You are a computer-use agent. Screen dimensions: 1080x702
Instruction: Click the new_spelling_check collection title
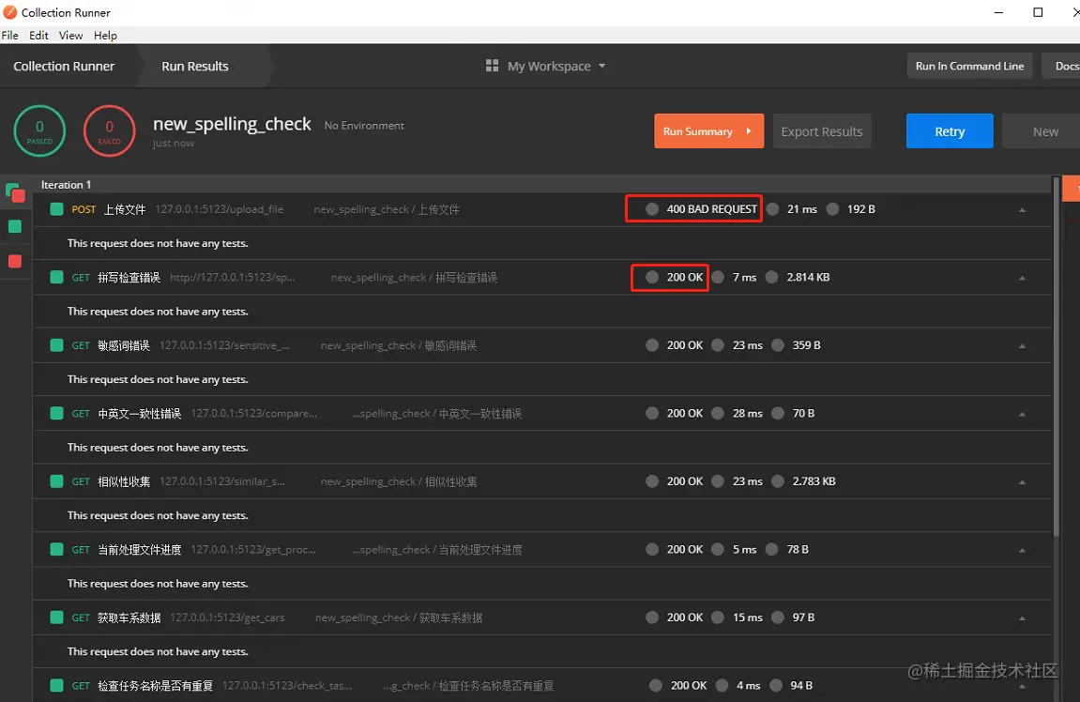point(232,124)
